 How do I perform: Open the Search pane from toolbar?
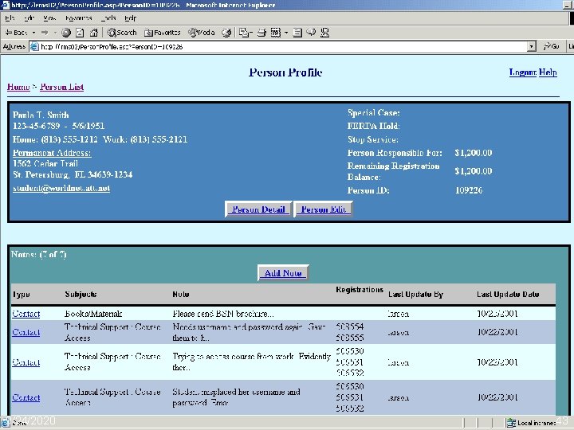click(122, 33)
